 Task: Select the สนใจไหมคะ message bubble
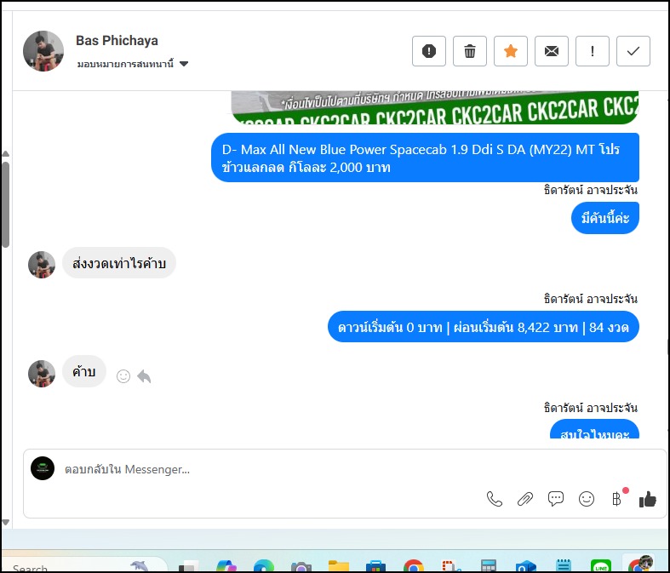click(594, 429)
